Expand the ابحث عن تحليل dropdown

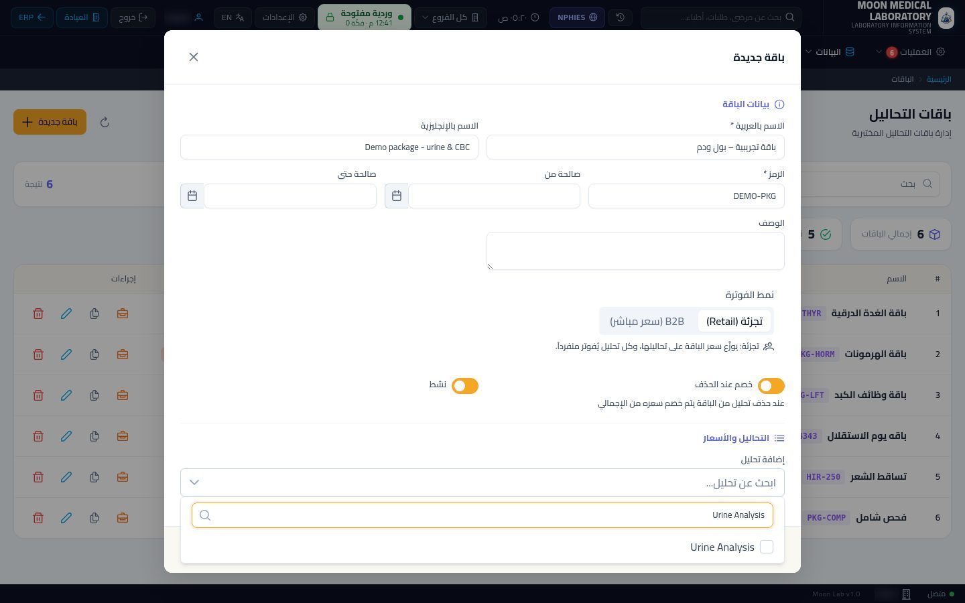[x=482, y=482]
